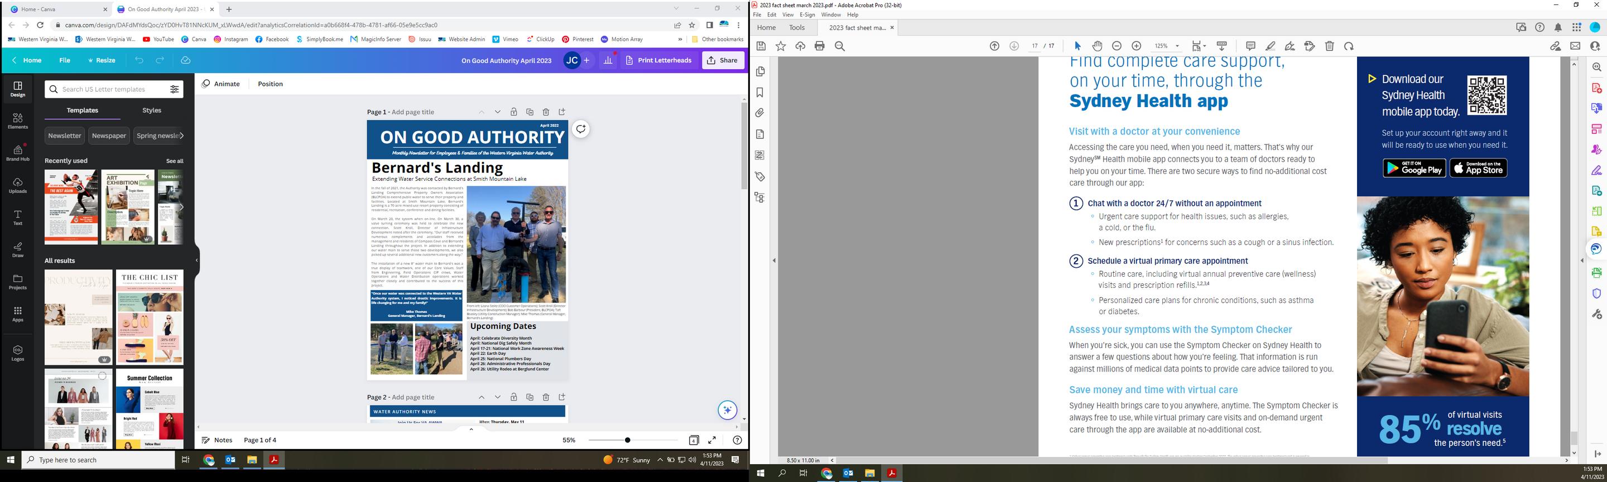Switch to the Tools tab in Acrobat
The image size is (1607, 482).
(797, 27)
